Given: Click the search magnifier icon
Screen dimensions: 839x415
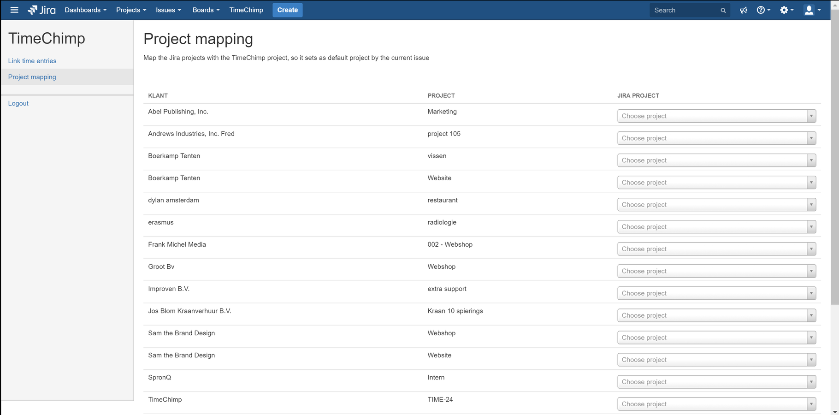Looking at the screenshot, I should coord(723,11).
